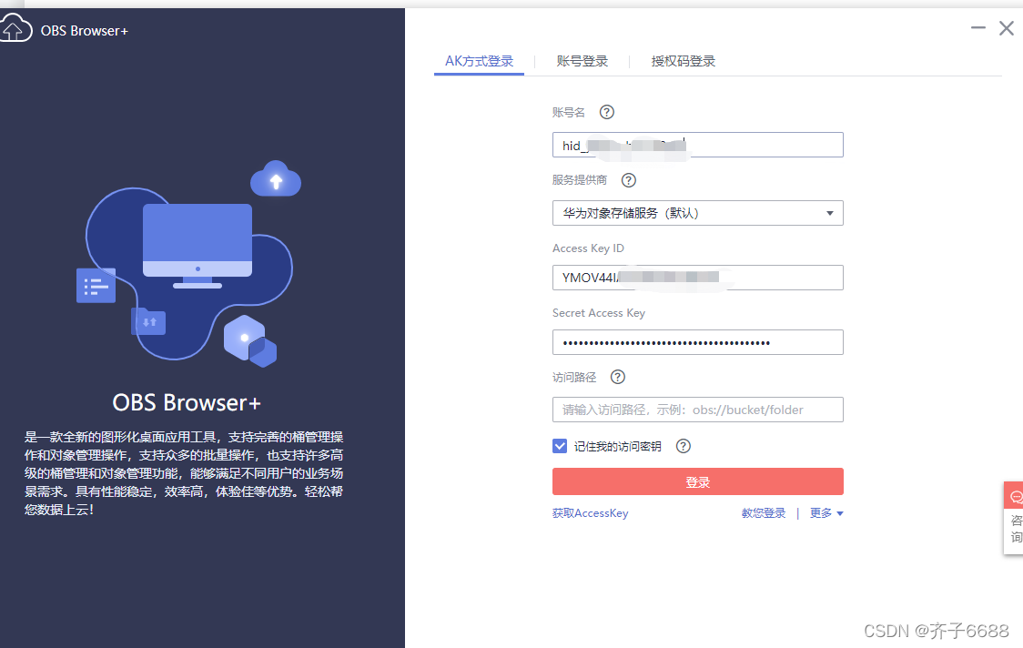Focus the 访问路径 input field
The height and width of the screenshot is (648, 1023).
(697, 410)
